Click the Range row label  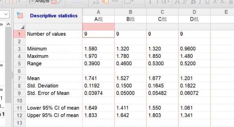34,64
